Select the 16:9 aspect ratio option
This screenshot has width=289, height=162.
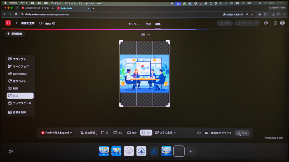(132, 132)
